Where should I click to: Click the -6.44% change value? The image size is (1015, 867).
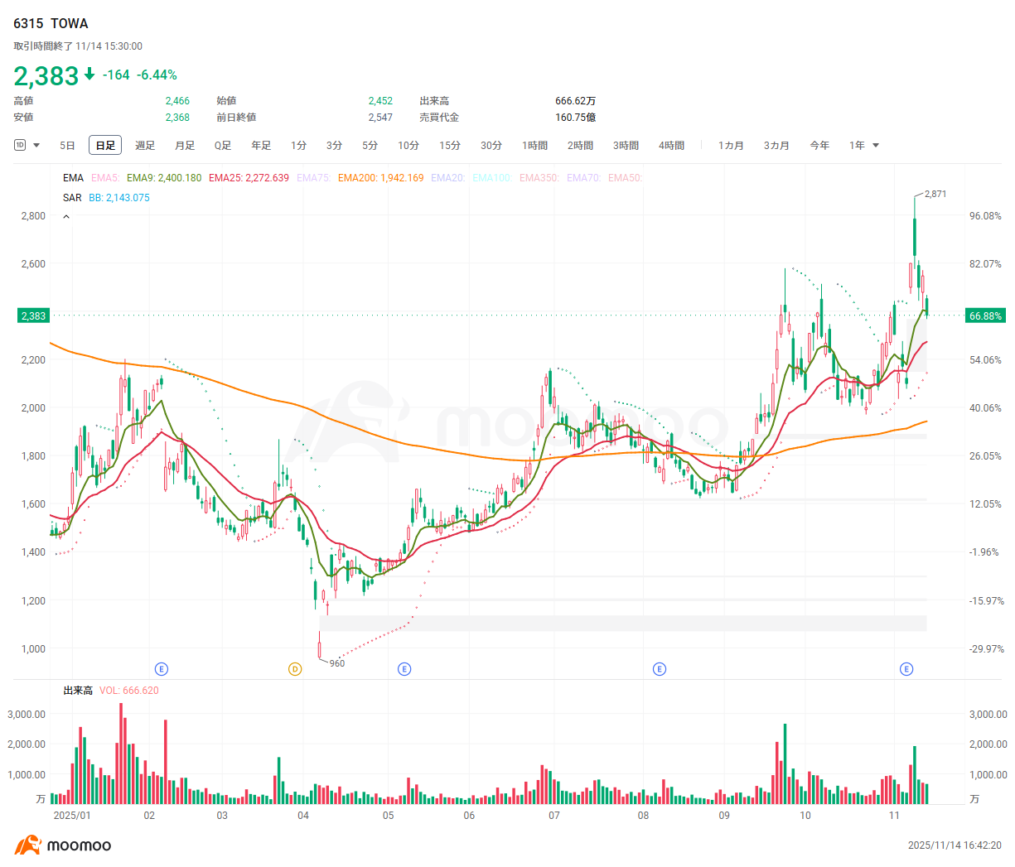tap(157, 75)
